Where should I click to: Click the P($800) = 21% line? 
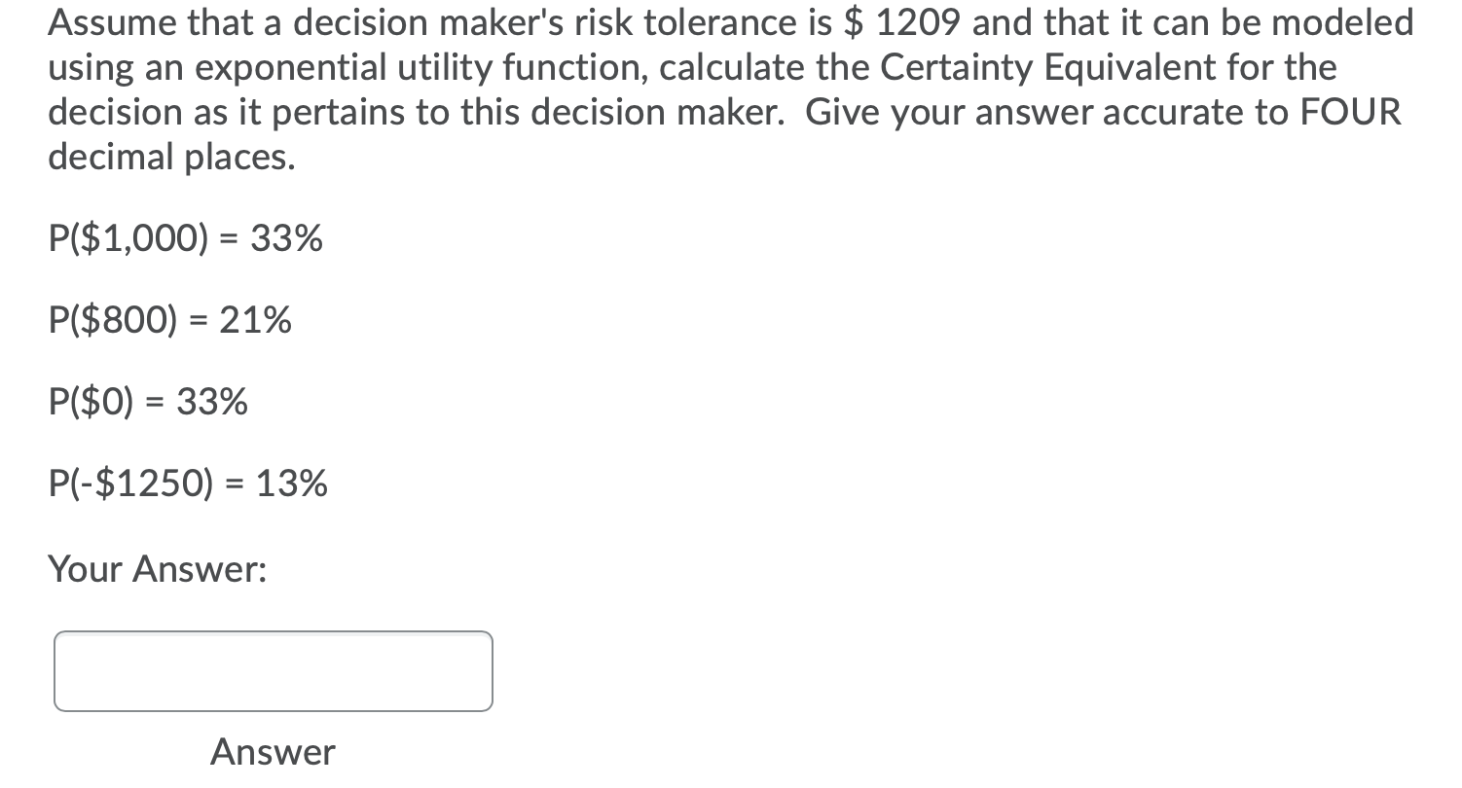(x=169, y=319)
